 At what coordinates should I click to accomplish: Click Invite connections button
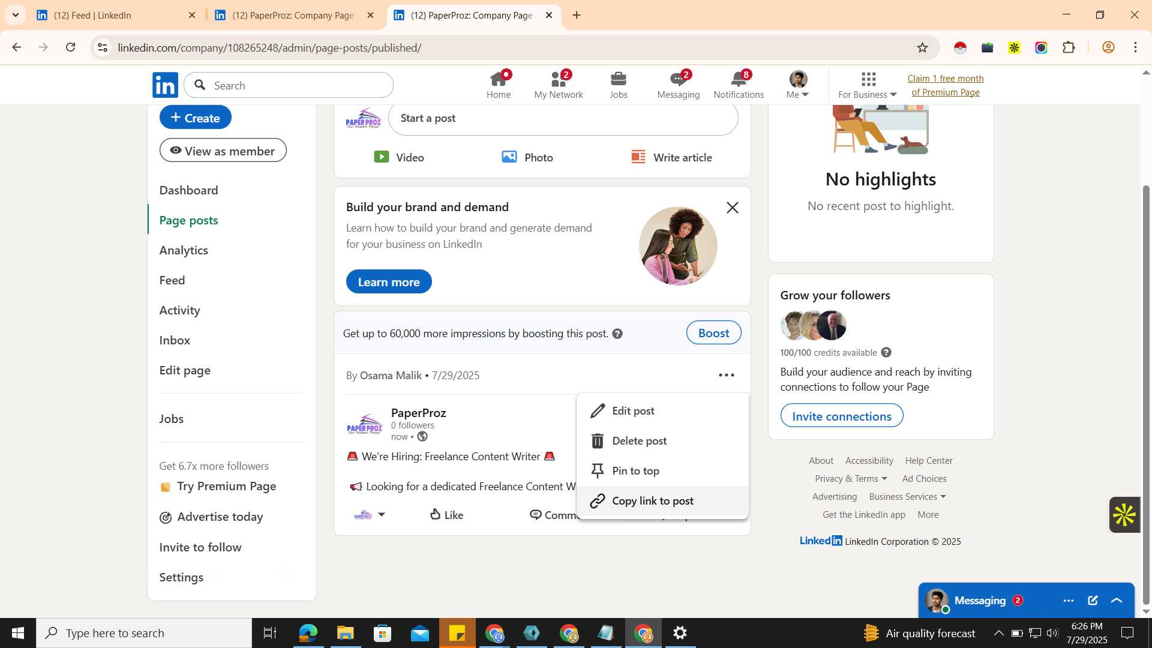841,416
